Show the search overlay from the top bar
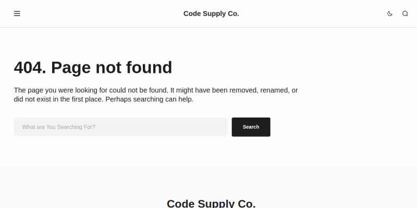 point(405,14)
